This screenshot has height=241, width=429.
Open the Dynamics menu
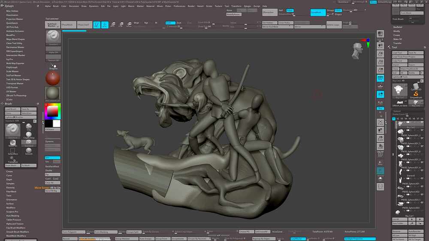94,6
